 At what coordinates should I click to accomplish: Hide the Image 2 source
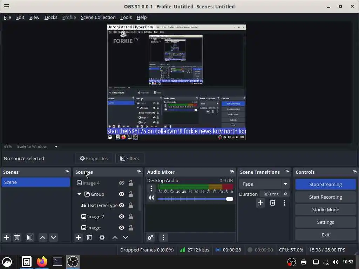click(x=122, y=216)
